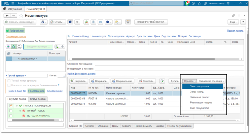The width and height of the screenshot is (250, 134).
Task: Switch to the Статус поиска tab
Action: (38, 99)
